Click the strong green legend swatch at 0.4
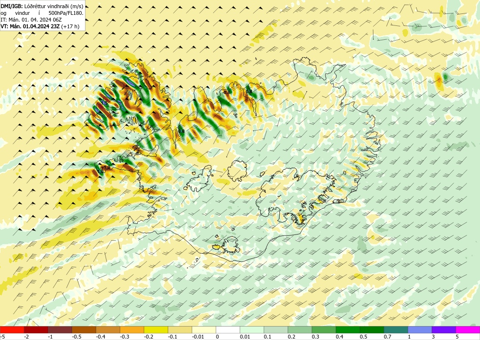Viewport: 480px width, 340px height. tap(348, 330)
